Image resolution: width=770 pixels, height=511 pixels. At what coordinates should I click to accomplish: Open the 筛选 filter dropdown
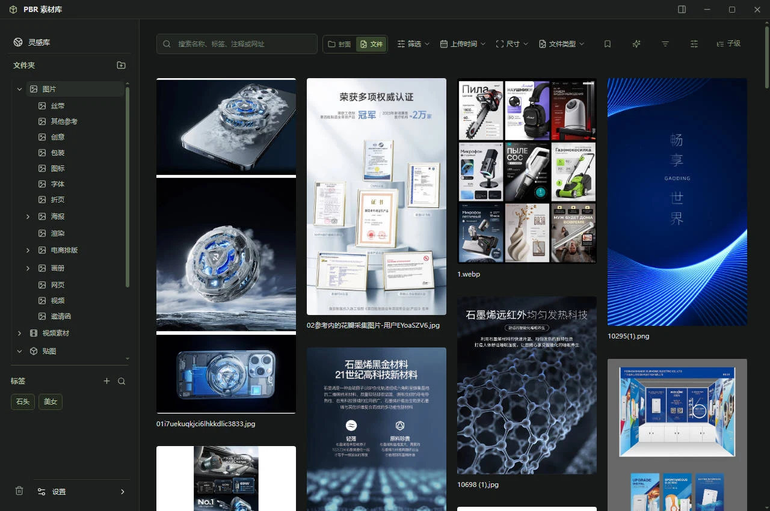(x=414, y=44)
